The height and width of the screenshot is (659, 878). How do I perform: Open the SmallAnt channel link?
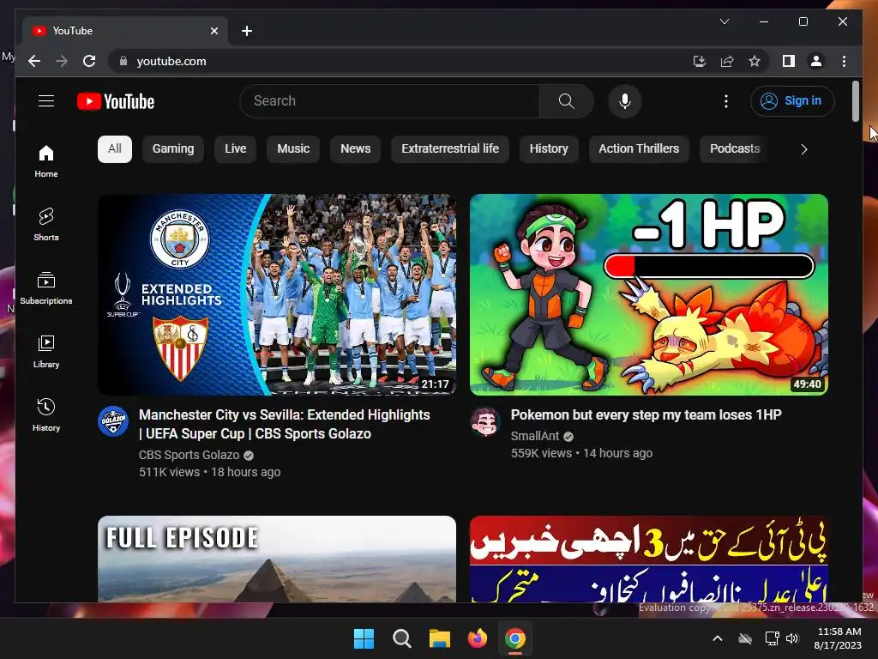pyautogui.click(x=535, y=436)
